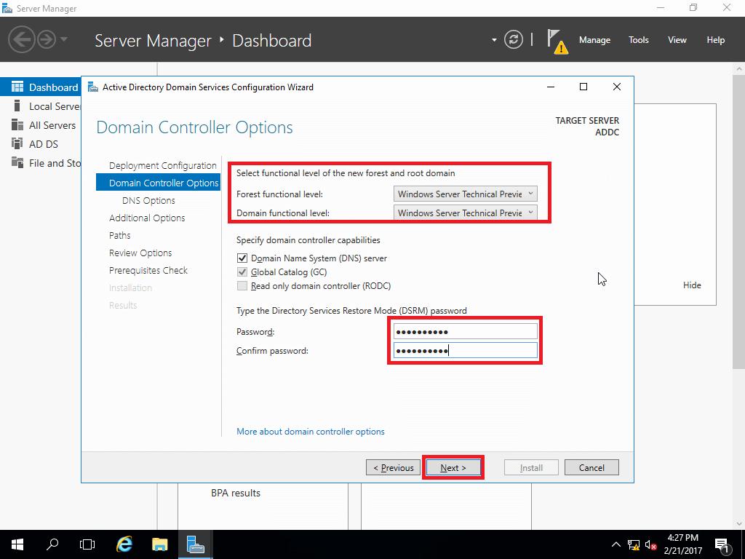The image size is (745, 559).
Task: Open taskbar Search
Action: click(x=52, y=544)
